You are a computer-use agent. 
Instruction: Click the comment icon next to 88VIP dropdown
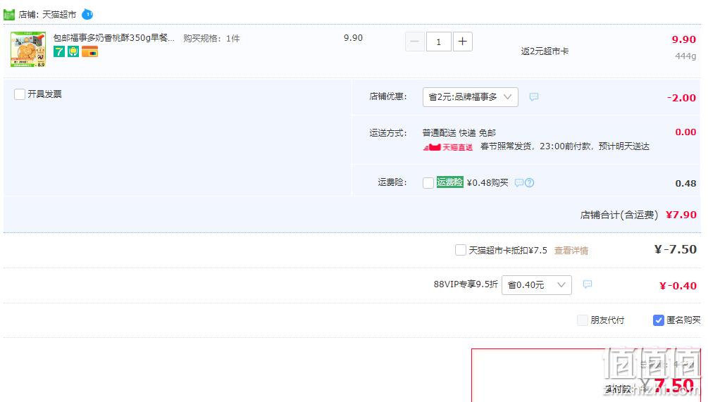pyautogui.click(x=587, y=284)
